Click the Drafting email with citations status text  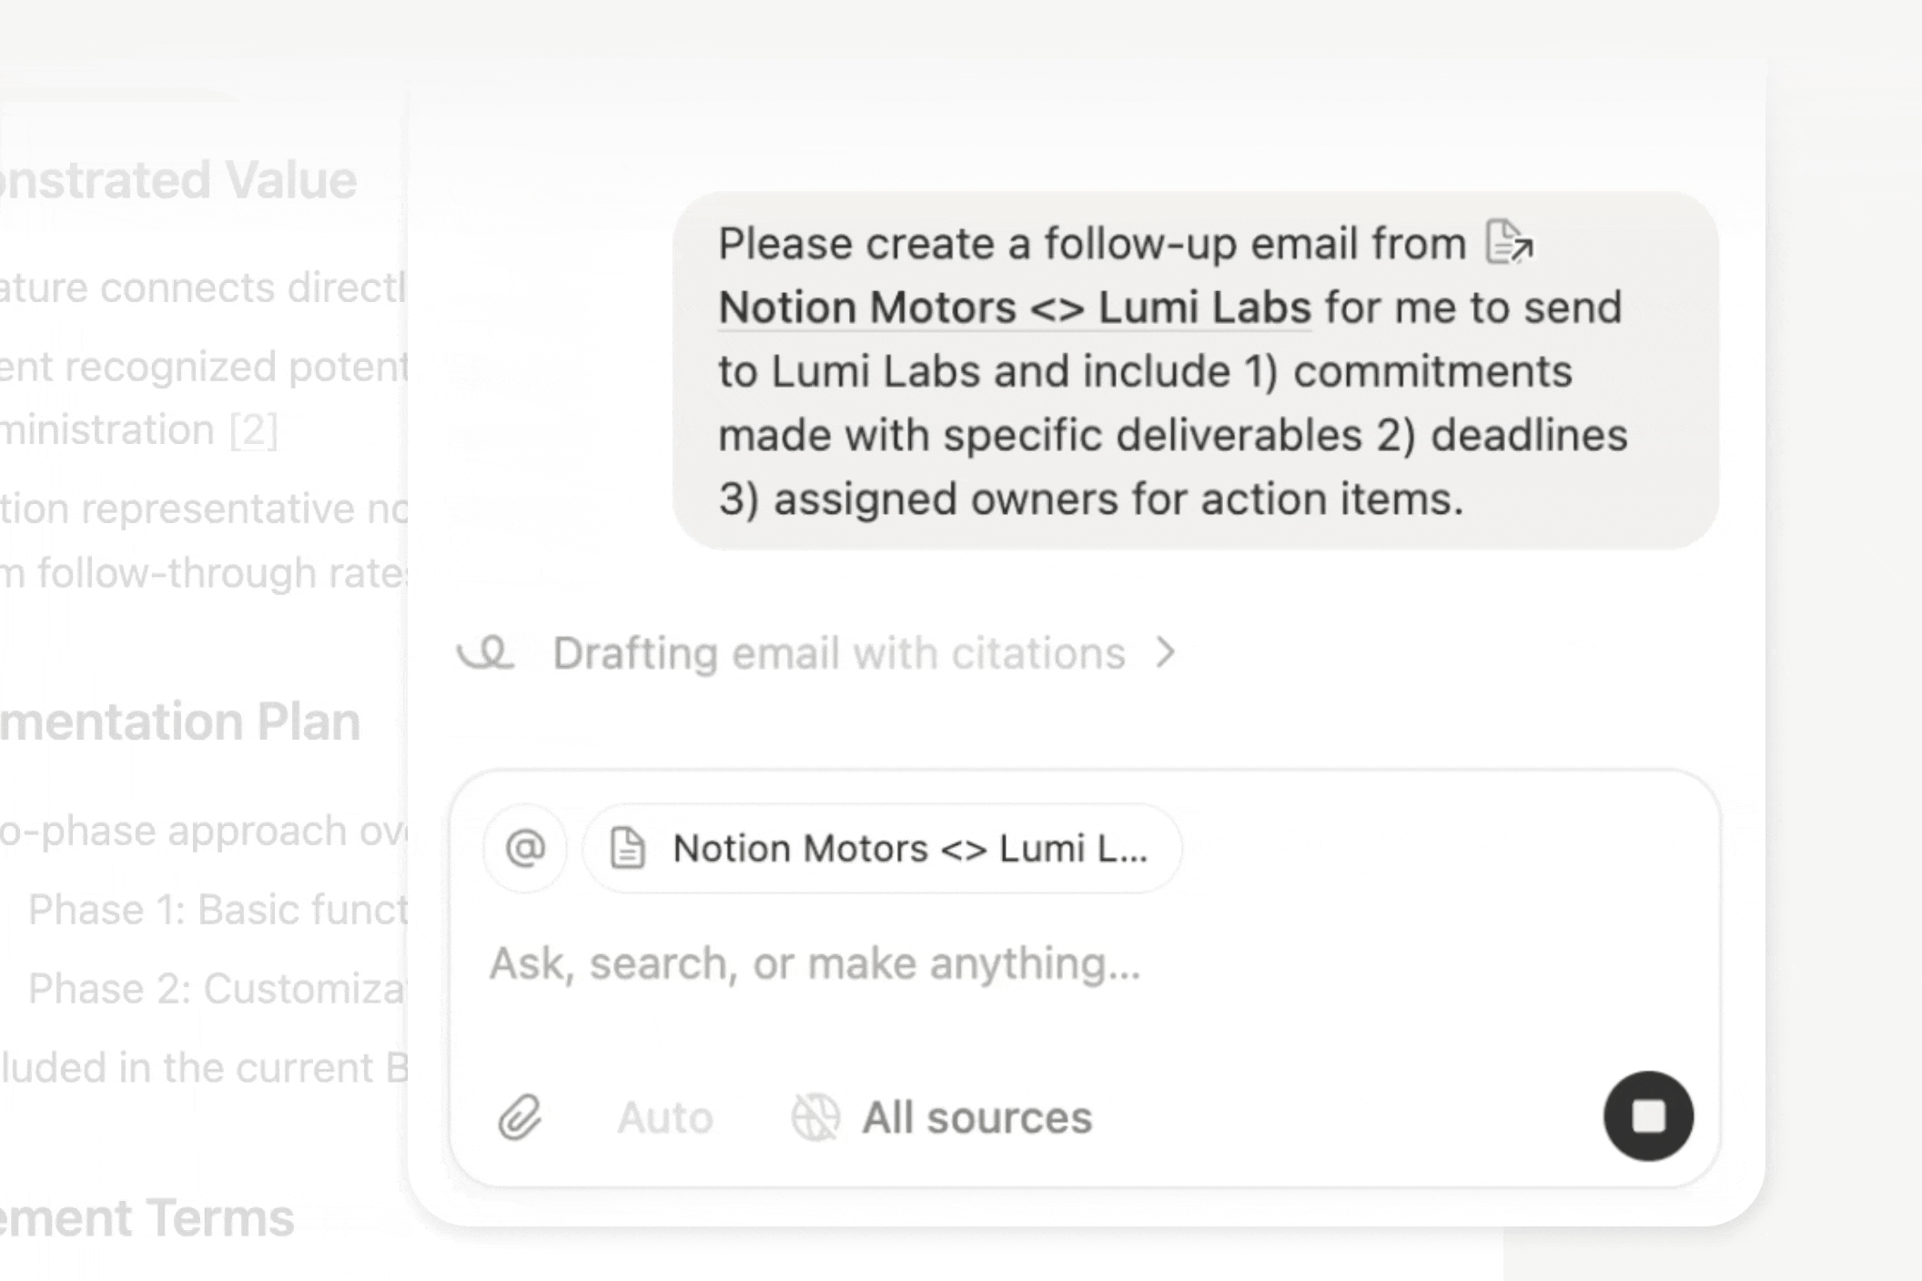[x=839, y=652]
